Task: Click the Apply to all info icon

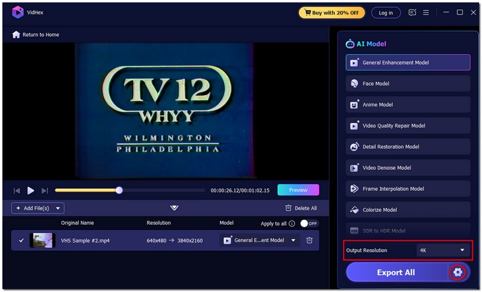Action: pyautogui.click(x=292, y=223)
